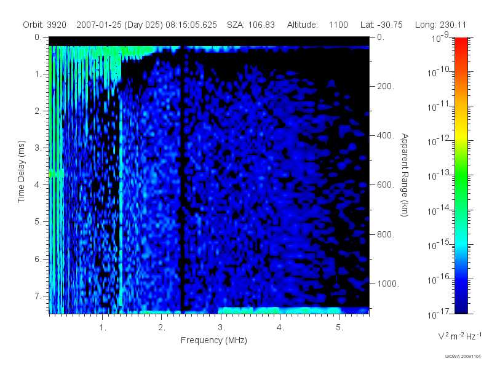Click the 'V² m⁻² Hz⁻¹' units label

[459, 336]
